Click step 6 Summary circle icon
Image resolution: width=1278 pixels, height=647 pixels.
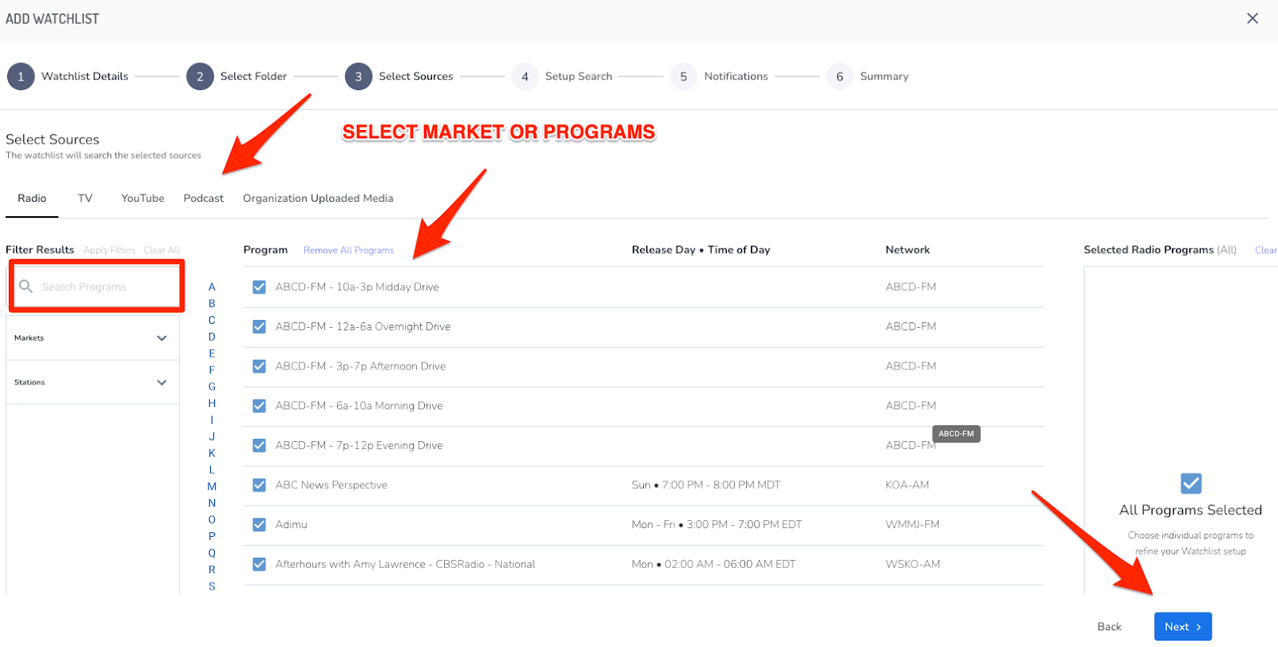[839, 77]
